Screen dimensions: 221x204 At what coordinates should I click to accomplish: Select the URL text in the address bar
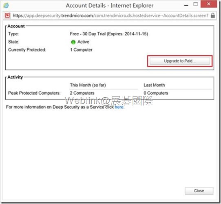coord(110,16)
